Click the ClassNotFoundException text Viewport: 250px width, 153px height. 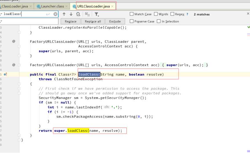tap(78, 79)
